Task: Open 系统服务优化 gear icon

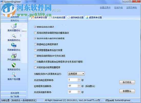Action: point(14,36)
